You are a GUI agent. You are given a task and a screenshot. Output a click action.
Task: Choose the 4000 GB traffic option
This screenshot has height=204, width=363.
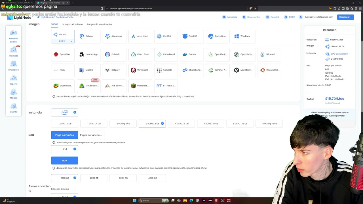pyautogui.click(x=152, y=178)
